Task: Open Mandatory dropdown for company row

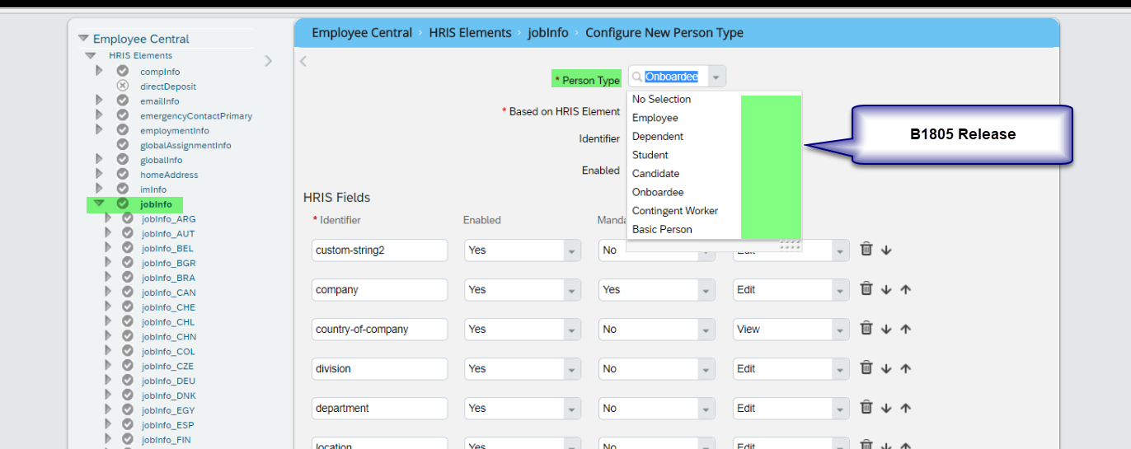Action: pyautogui.click(x=706, y=290)
